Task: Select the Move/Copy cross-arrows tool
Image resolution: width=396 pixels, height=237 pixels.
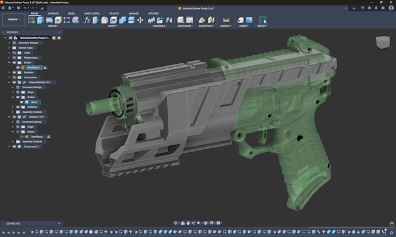Action: click(x=140, y=20)
